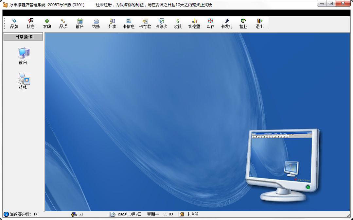
Task: Click the 退出 exit icon
Action: [259, 24]
